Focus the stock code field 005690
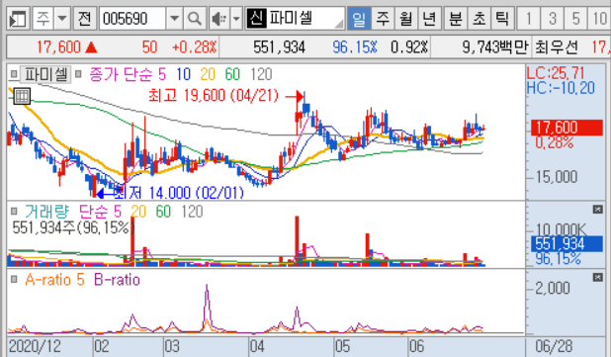 [x=132, y=19]
